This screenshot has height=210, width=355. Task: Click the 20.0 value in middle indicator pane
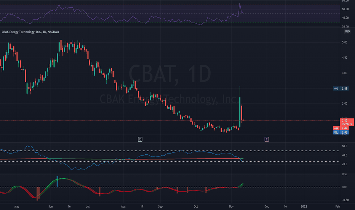click(345, 164)
